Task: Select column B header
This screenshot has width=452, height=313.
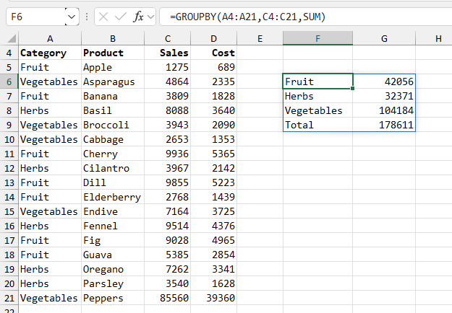Action: tap(113, 38)
